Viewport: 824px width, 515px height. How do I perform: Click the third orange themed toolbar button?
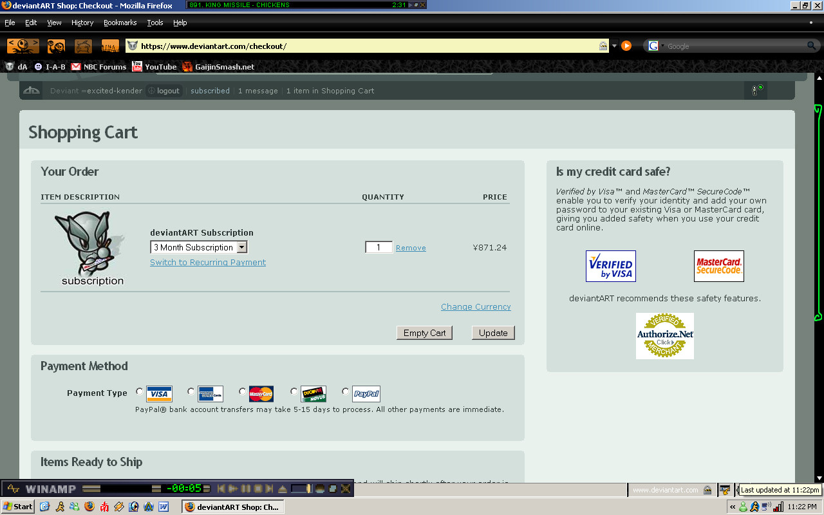point(83,46)
